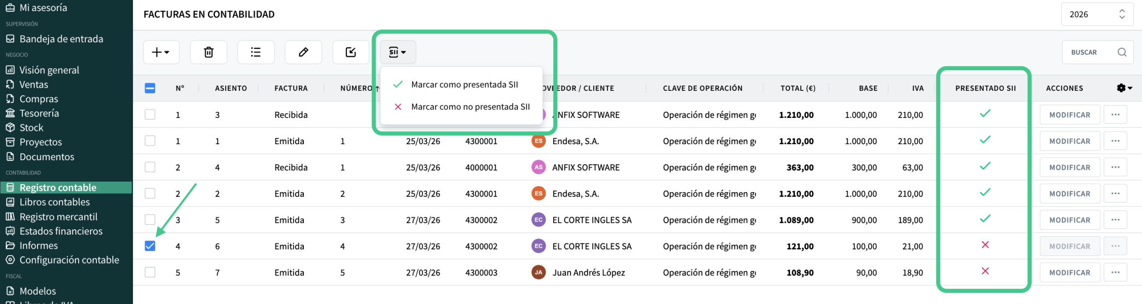The width and height of the screenshot is (1142, 304).
Task: Uncheck the selected row 4 checkbox
Action: pos(150,246)
